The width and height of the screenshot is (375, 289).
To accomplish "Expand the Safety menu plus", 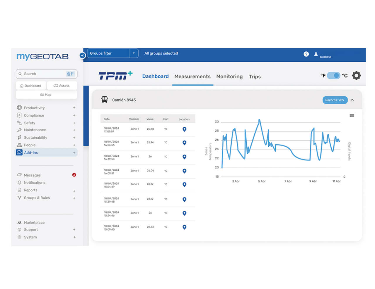I will (74, 123).
